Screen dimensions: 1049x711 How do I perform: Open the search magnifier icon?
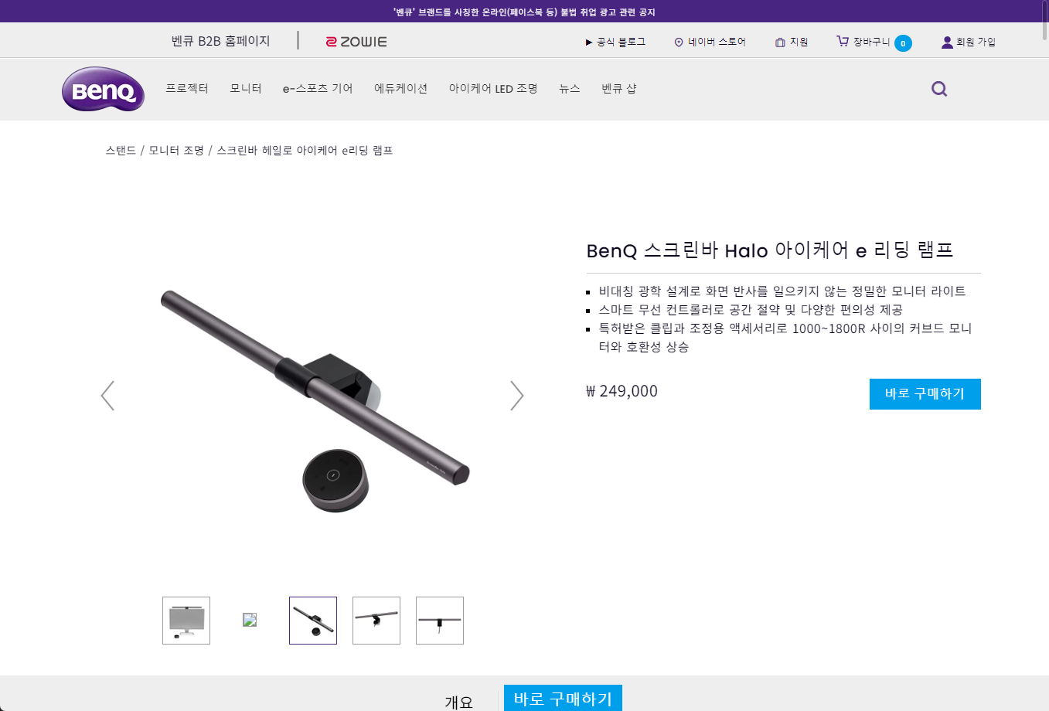pos(939,89)
